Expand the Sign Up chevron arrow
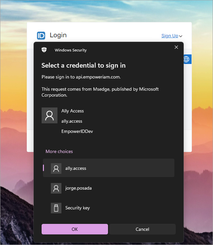The height and width of the screenshot is (245, 213). tap(181, 36)
